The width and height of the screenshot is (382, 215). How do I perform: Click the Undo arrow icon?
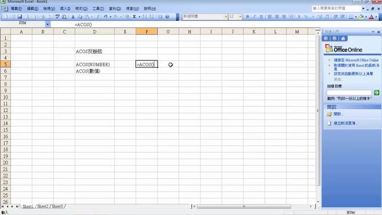106,17
